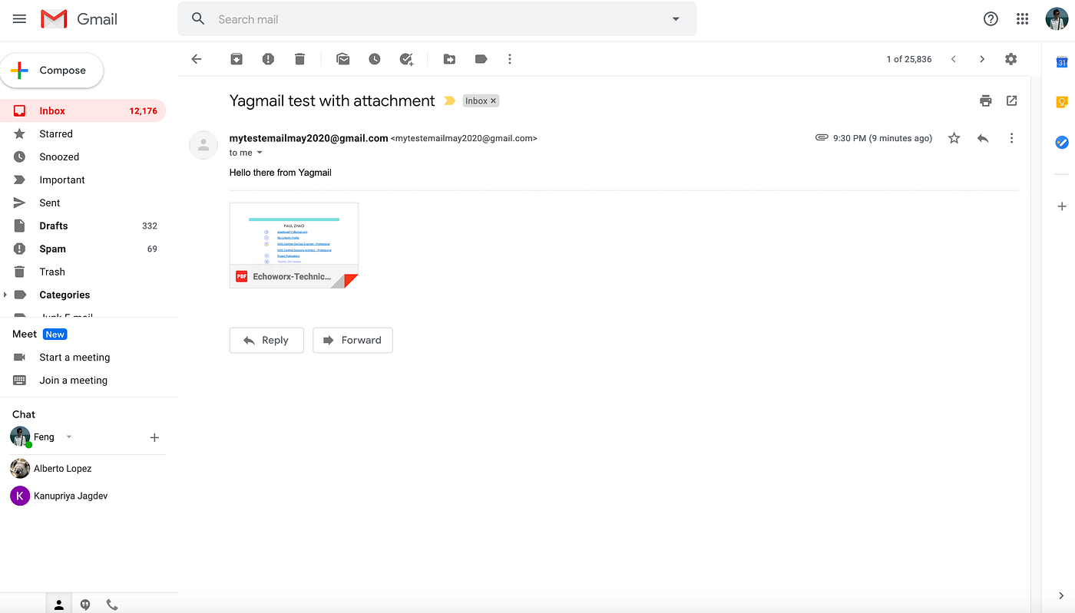Click the Reply button
1075x613 pixels.
[x=266, y=340]
